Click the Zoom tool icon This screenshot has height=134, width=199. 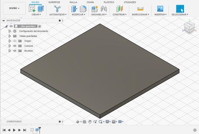95,122
